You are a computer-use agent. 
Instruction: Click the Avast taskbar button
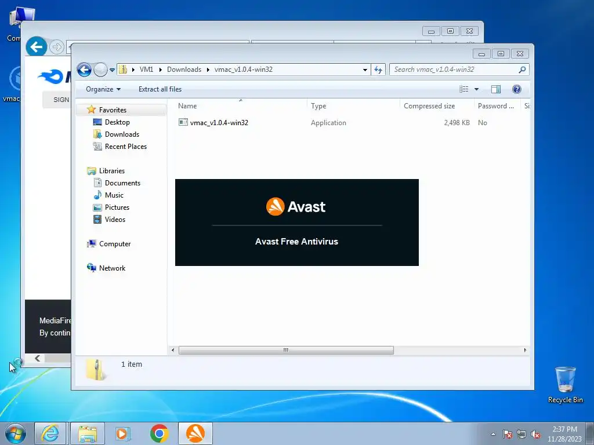click(195, 433)
